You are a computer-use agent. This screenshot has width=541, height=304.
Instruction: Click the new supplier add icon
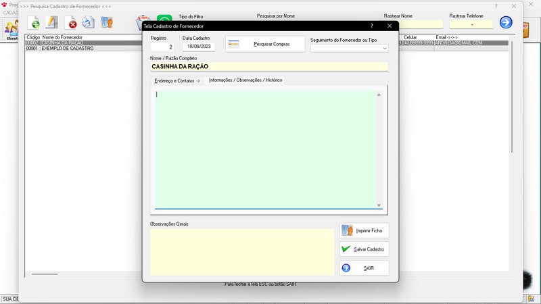tap(34, 23)
